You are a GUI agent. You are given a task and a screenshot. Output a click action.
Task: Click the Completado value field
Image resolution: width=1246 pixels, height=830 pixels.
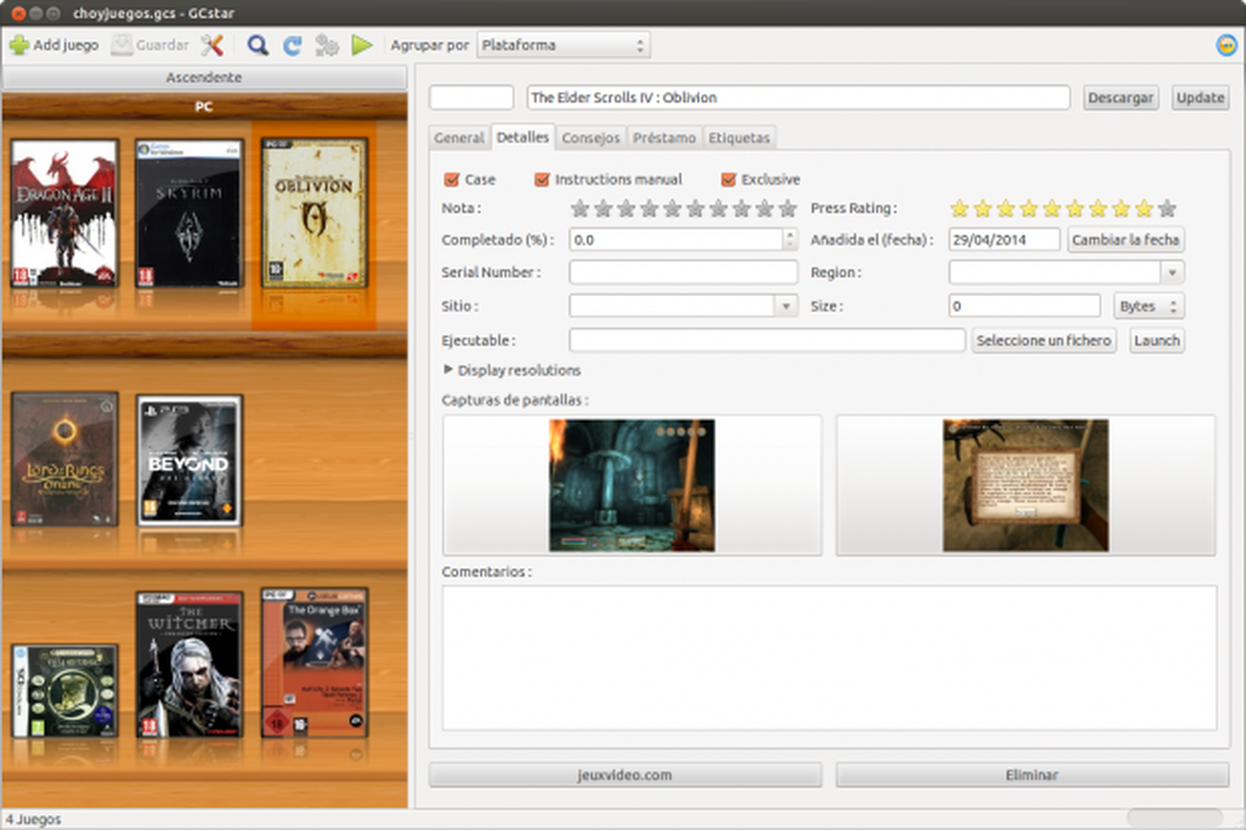pos(677,240)
